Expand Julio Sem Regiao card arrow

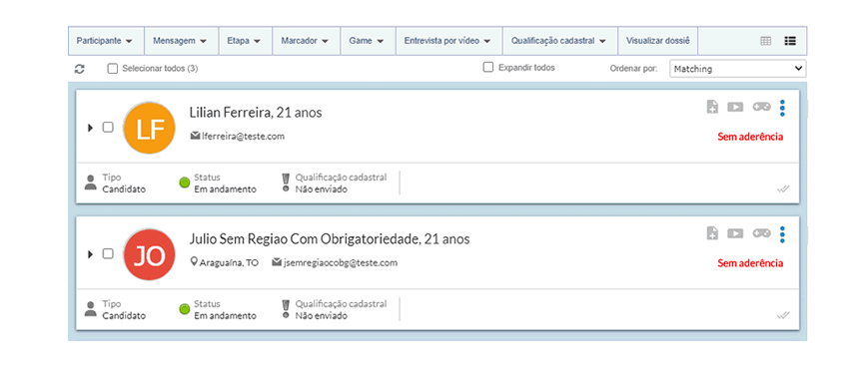90,254
